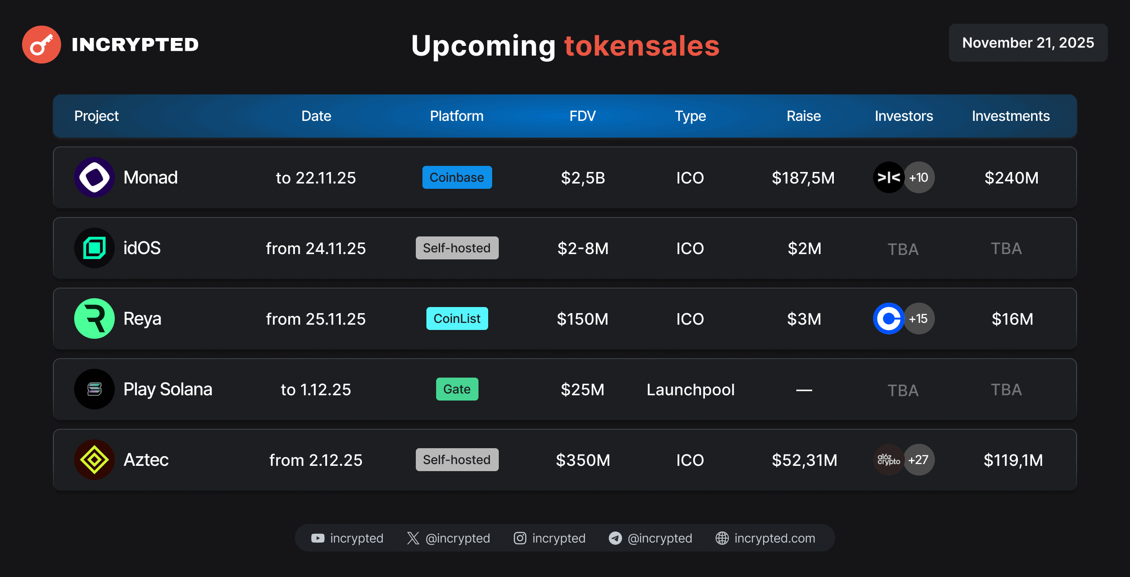Viewport: 1130px width, 577px height.
Task: Click the a16z crypto investor icon
Action: [x=888, y=460]
